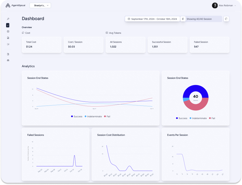Click the All Sessions card
The width and height of the screenshot is (242, 185).
click(x=125, y=45)
